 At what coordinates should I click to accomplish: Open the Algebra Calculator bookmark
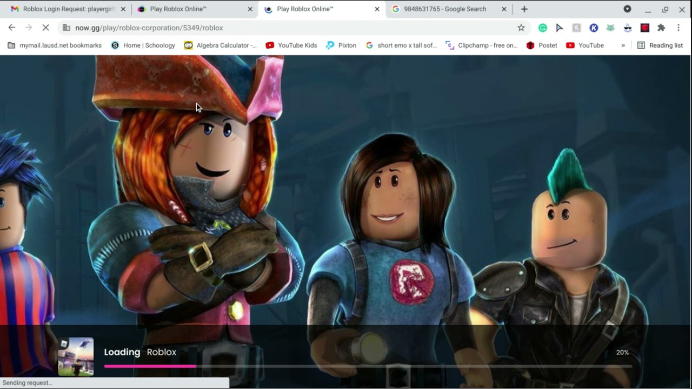click(x=221, y=45)
